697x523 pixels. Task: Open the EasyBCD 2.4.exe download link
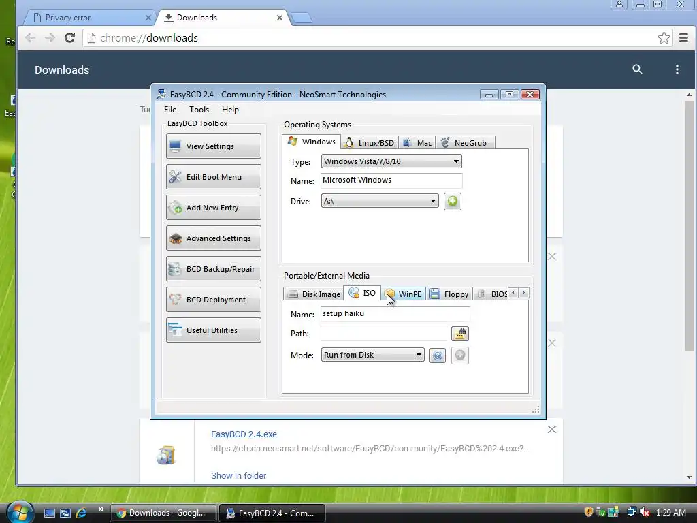tap(244, 434)
